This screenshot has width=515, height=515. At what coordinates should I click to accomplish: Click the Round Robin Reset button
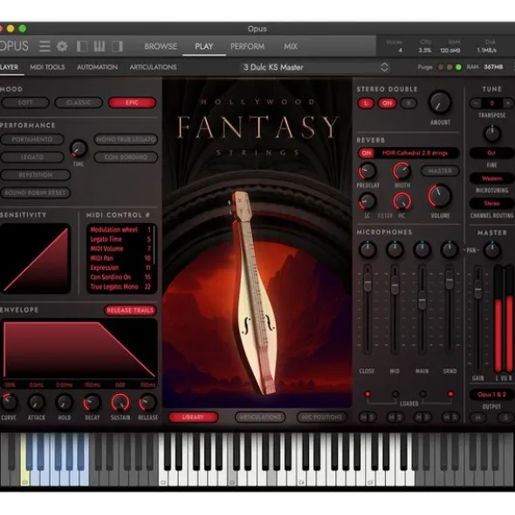[x=36, y=193]
